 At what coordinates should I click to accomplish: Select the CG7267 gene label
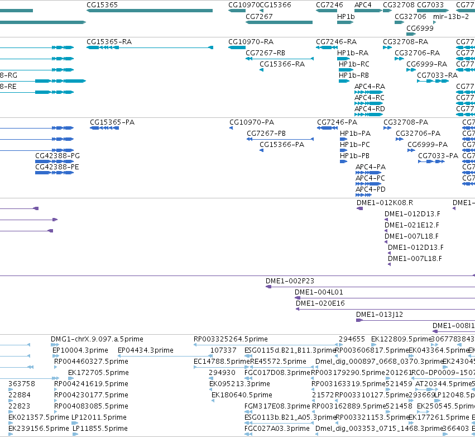259,17
